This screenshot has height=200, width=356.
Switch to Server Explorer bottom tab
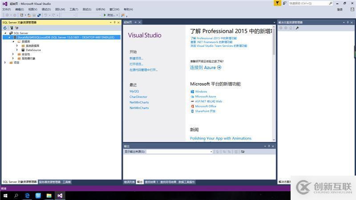(x=49, y=182)
